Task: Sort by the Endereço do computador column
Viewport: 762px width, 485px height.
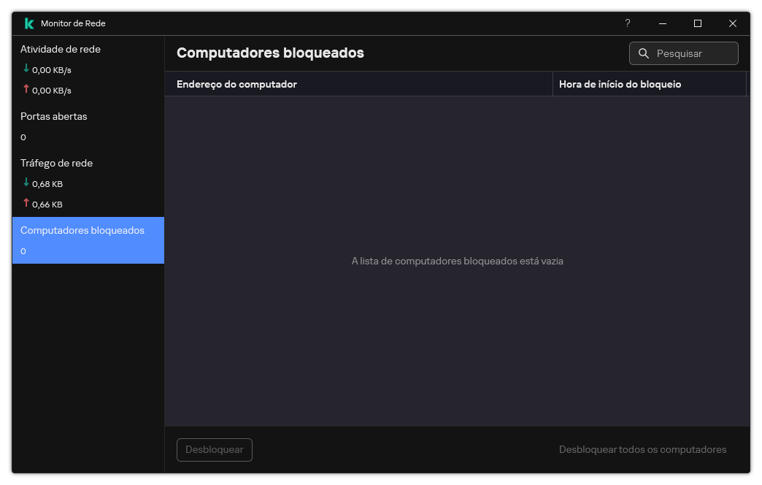Action: click(x=236, y=83)
